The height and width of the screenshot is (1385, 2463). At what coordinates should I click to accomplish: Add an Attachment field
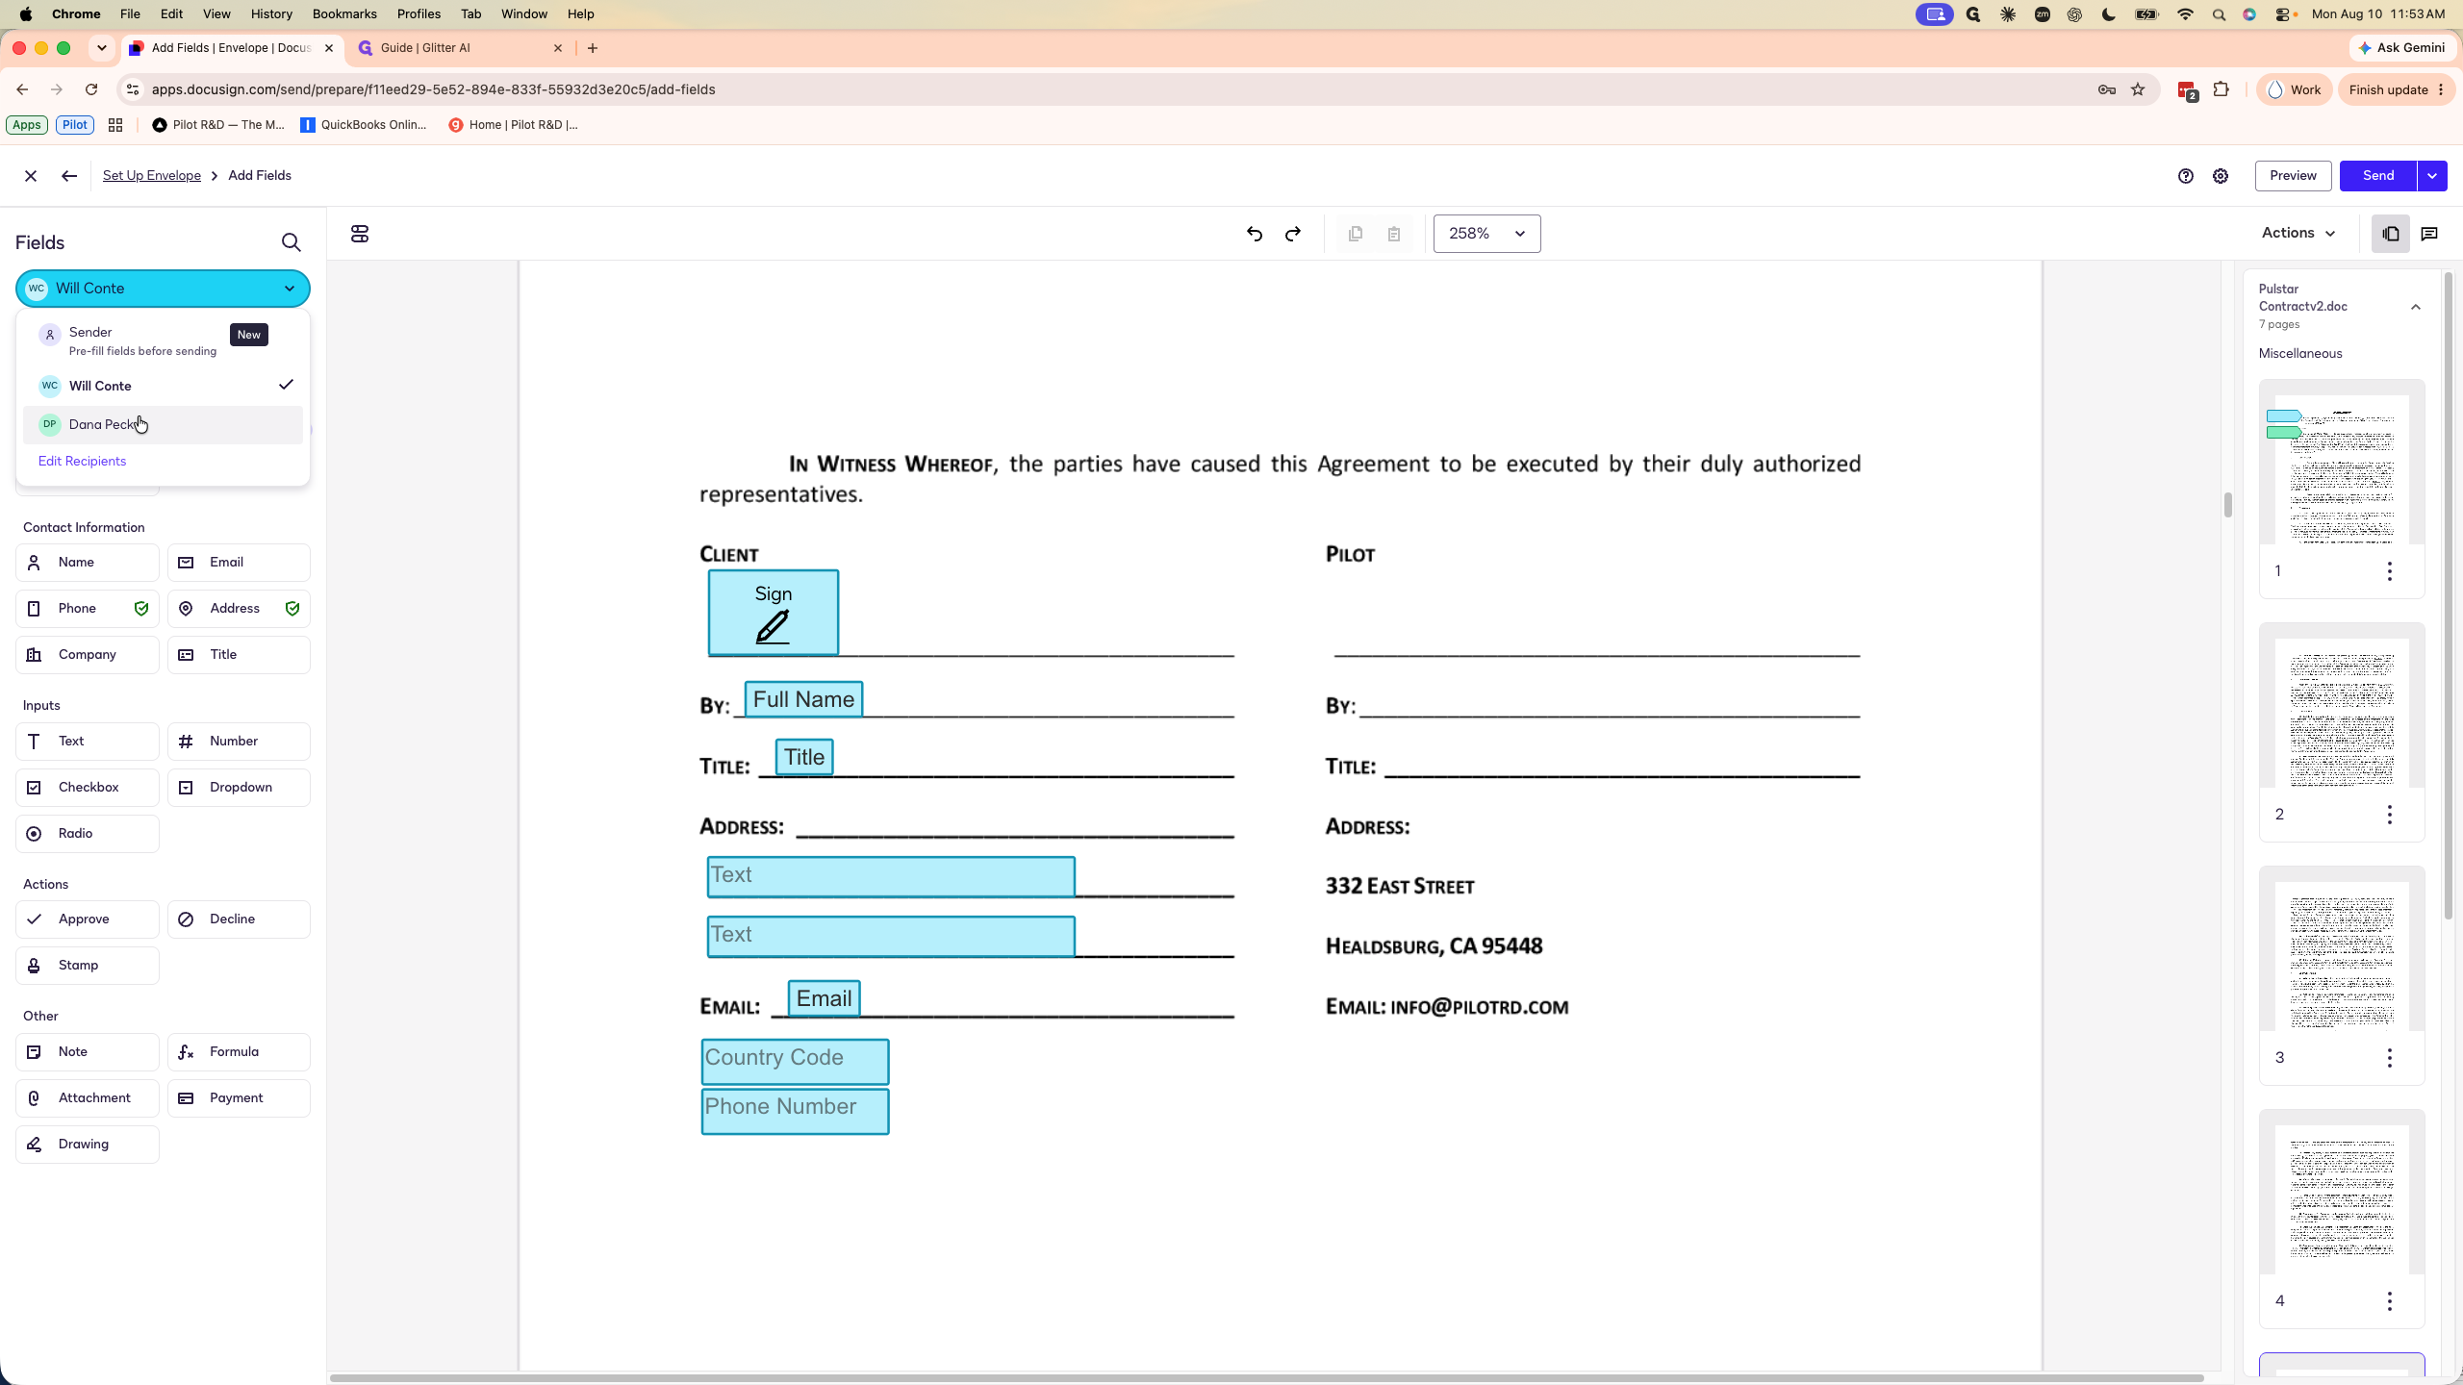(88, 1098)
